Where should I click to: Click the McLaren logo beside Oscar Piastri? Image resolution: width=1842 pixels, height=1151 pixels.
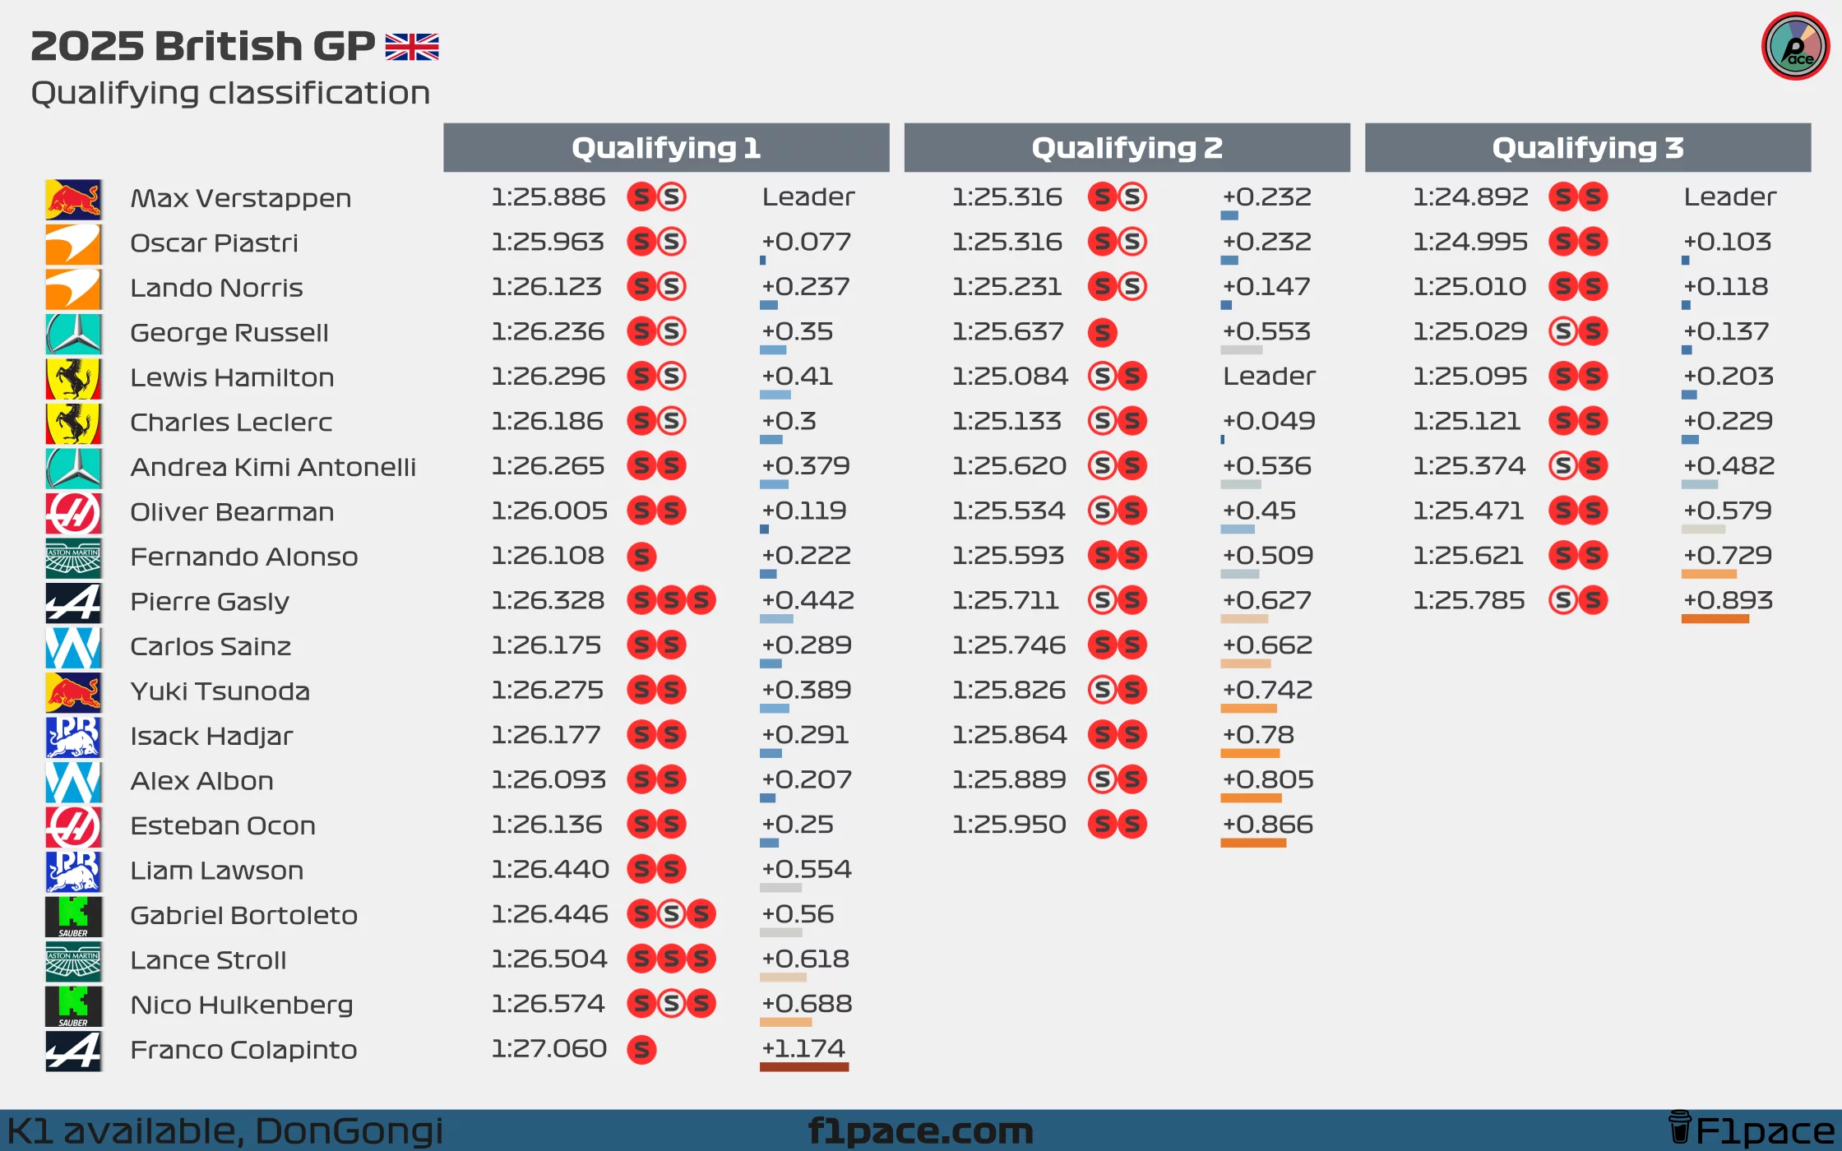(73, 244)
